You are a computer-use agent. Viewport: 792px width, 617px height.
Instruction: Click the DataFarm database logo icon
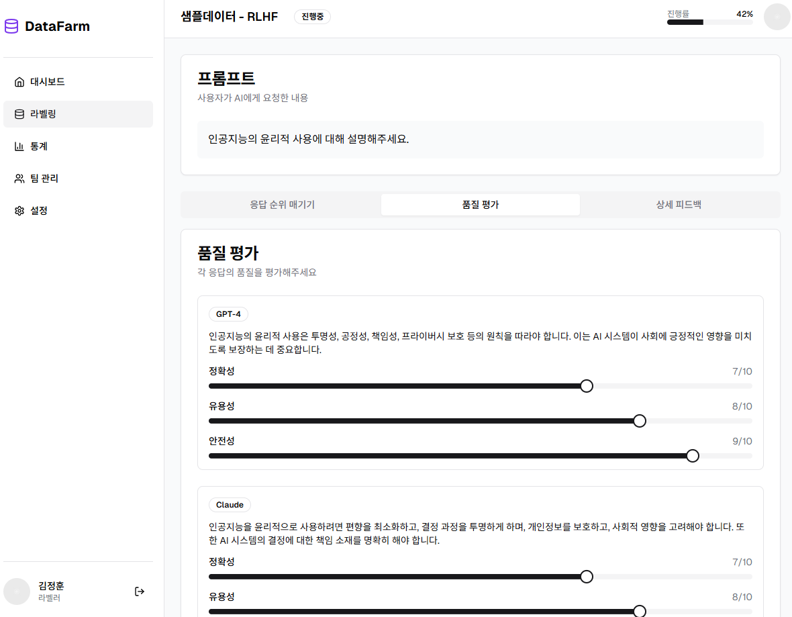[x=11, y=26]
